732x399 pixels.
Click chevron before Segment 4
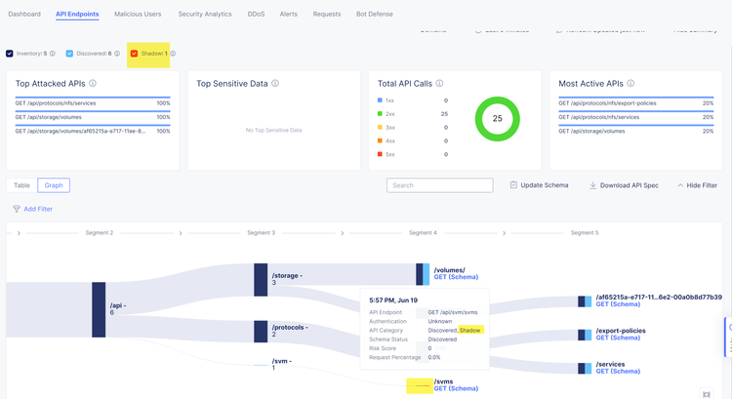pyautogui.click(x=343, y=233)
